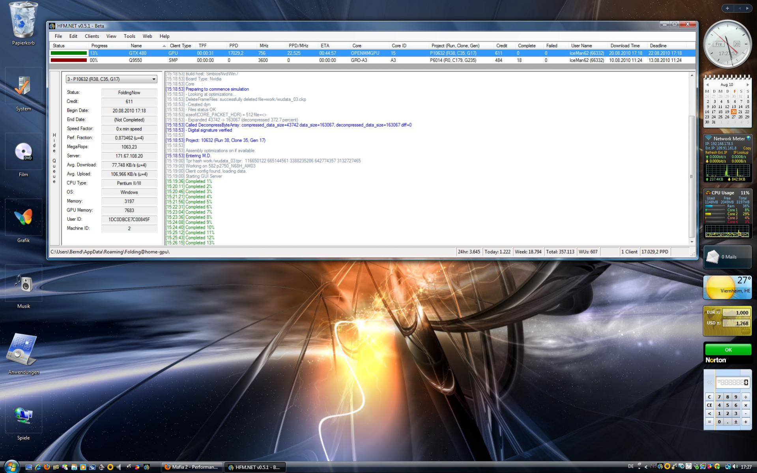The width and height of the screenshot is (757, 473).
Task: Click the plus button to add gadgets
Action: (727, 8)
